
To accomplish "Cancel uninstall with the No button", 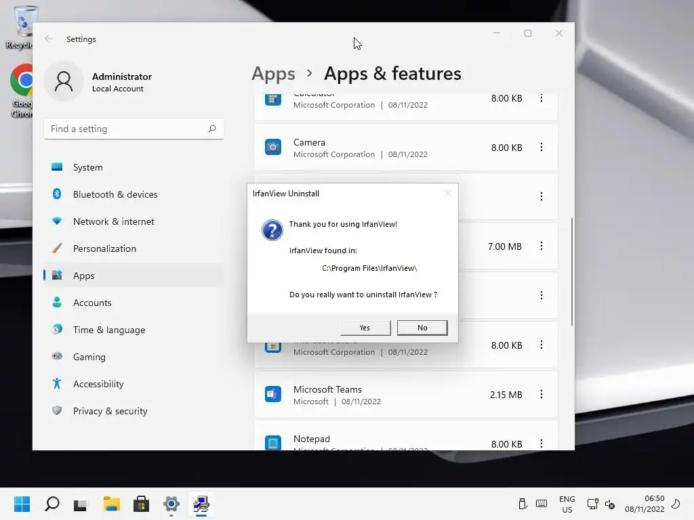I will click(x=422, y=328).
